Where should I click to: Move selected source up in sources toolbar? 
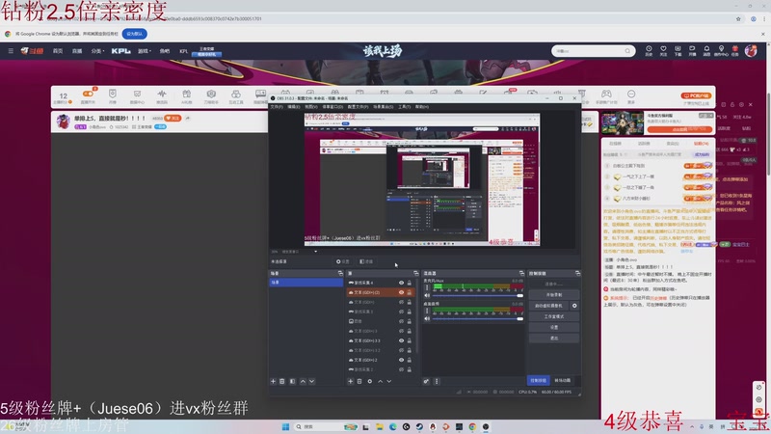pyautogui.click(x=380, y=381)
